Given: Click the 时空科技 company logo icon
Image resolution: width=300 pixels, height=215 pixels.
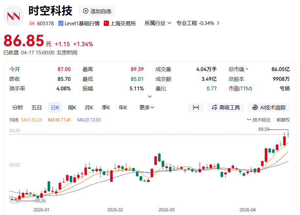Looking at the screenshot, I should click(x=13, y=16).
